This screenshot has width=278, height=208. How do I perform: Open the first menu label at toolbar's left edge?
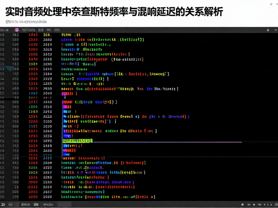click(4, 30)
